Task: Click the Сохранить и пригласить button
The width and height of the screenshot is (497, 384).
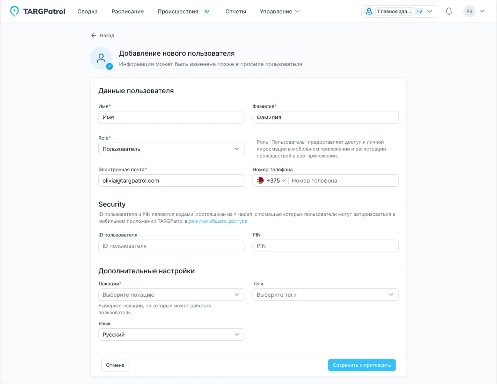Action: coord(362,365)
